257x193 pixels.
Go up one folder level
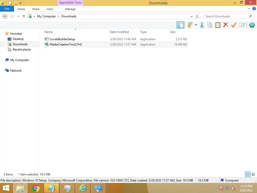pyautogui.click(x=24, y=16)
